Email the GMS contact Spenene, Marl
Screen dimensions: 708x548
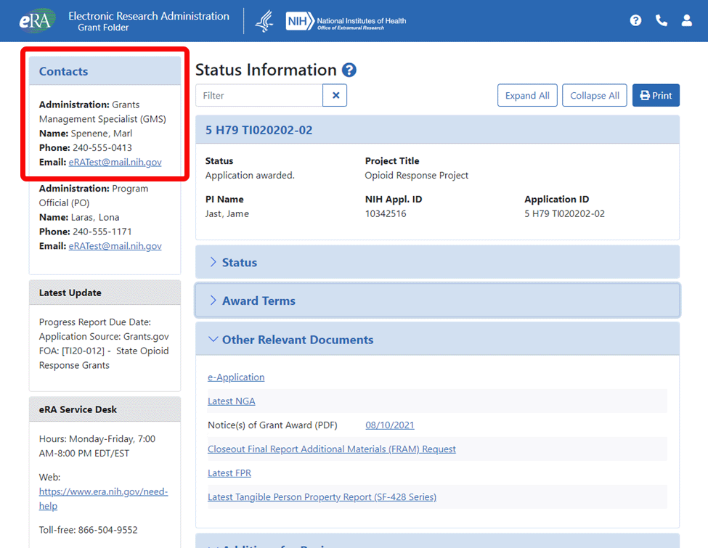(115, 162)
